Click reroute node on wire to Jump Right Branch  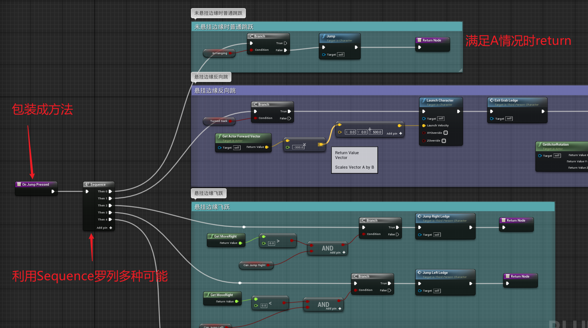click(x=244, y=227)
